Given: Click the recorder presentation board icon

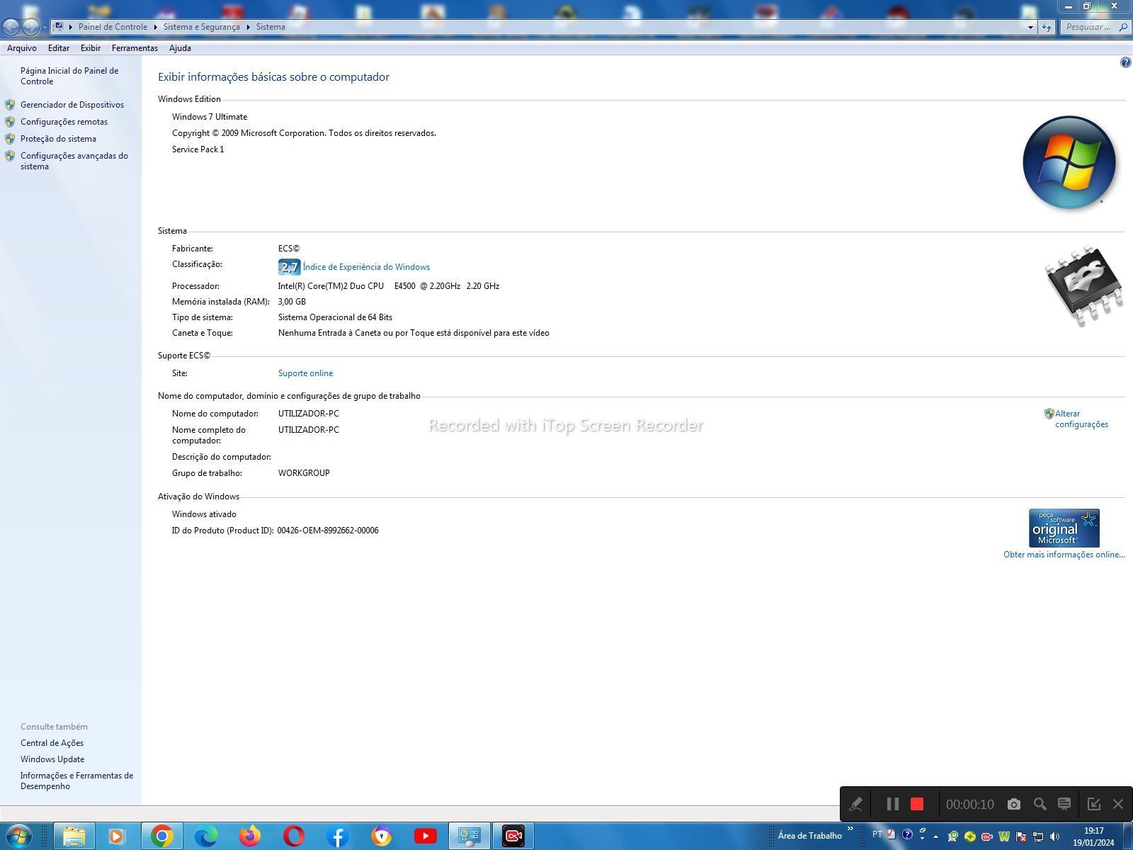Looking at the screenshot, I should point(1064,804).
